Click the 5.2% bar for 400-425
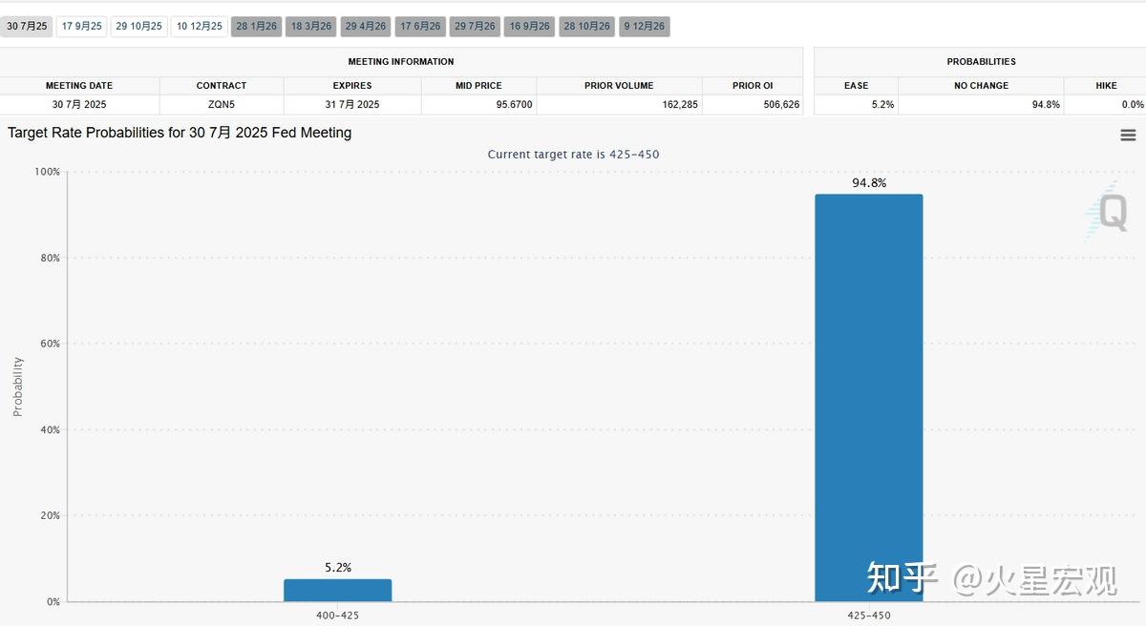 tap(337, 590)
